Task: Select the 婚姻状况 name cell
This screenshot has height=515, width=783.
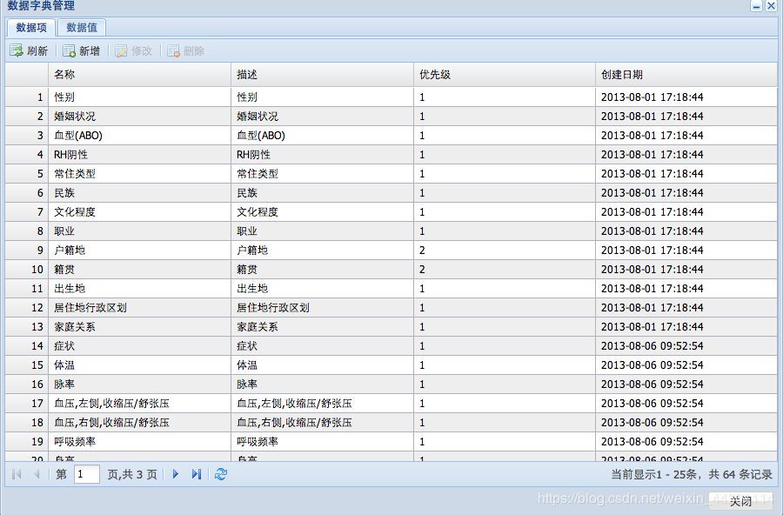Action: (x=139, y=116)
